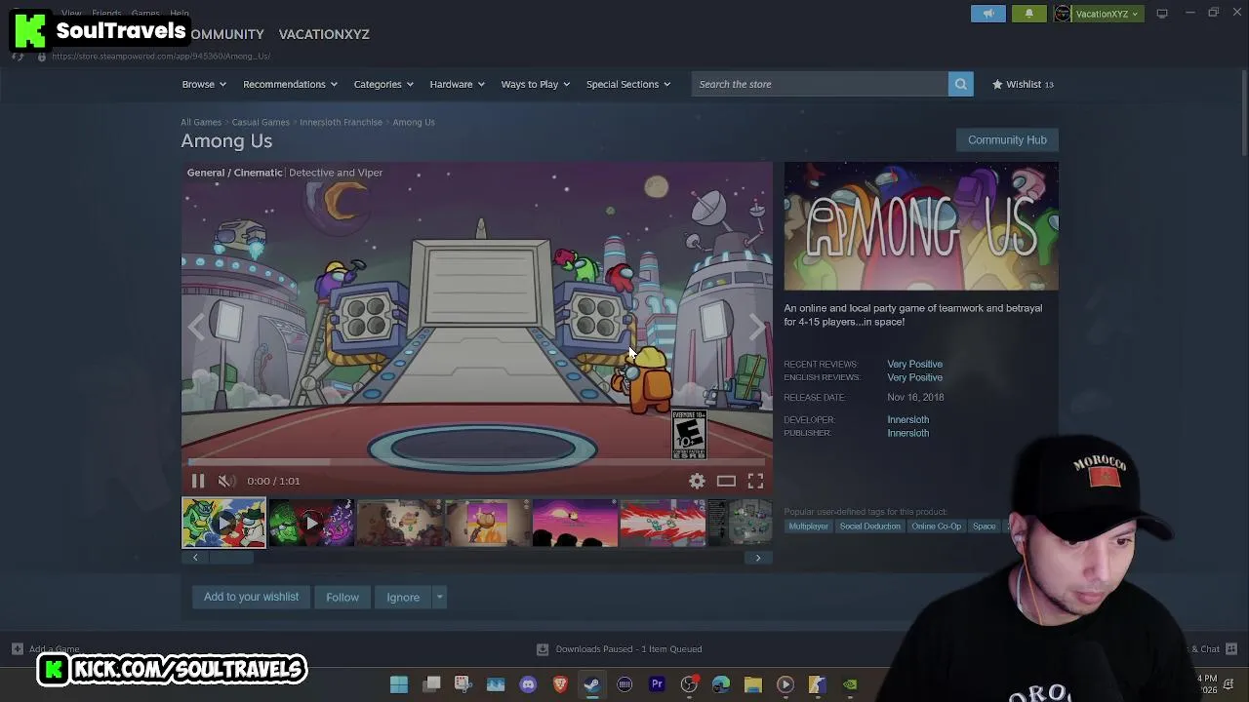Pause the trailer video
Image resolution: width=1249 pixels, height=702 pixels.
198,481
